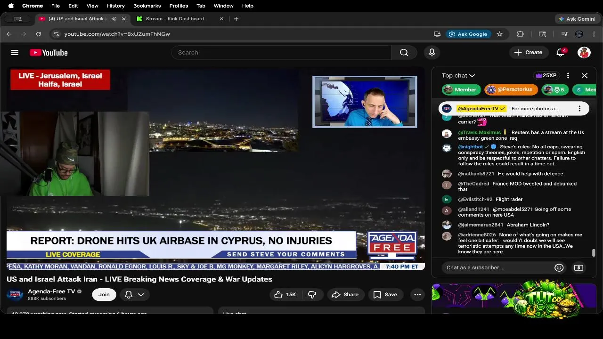Open the Tab menu

(x=201, y=6)
